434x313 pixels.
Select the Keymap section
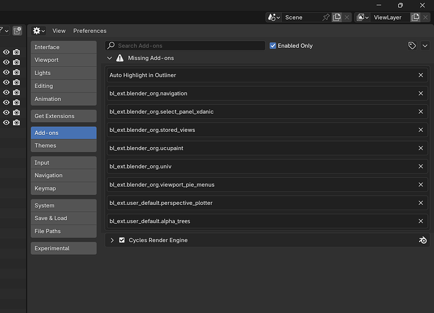(x=64, y=189)
